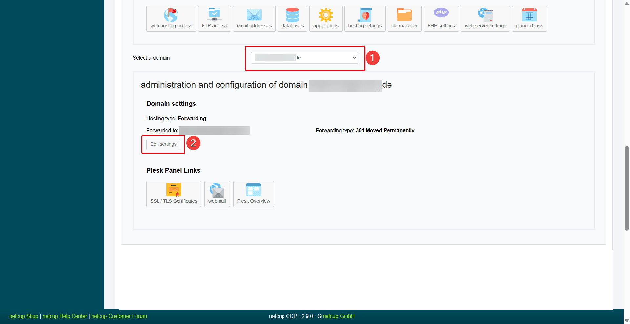
Task: Open SSL / TLS Certificates in Plesk
Action: (173, 194)
